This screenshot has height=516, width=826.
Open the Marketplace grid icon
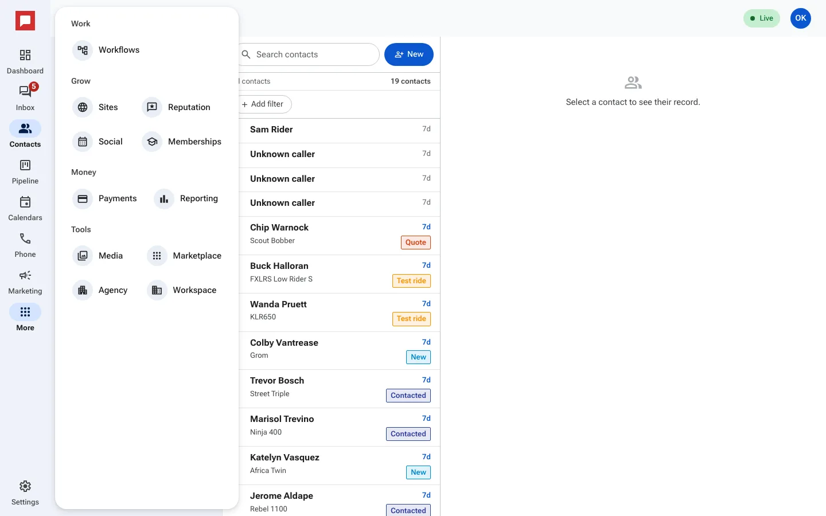tap(157, 256)
